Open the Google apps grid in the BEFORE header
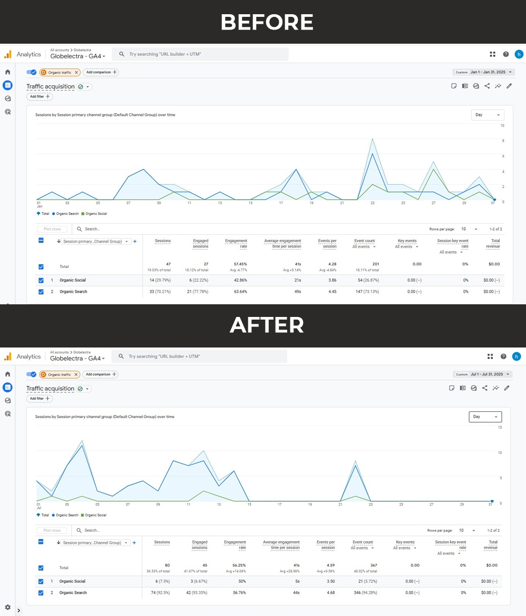 [x=492, y=54]
